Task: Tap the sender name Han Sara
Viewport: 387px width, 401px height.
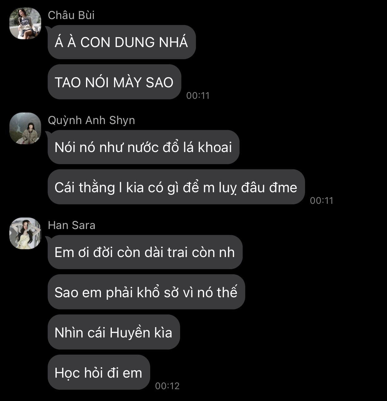Action: [x=72, y=225]
